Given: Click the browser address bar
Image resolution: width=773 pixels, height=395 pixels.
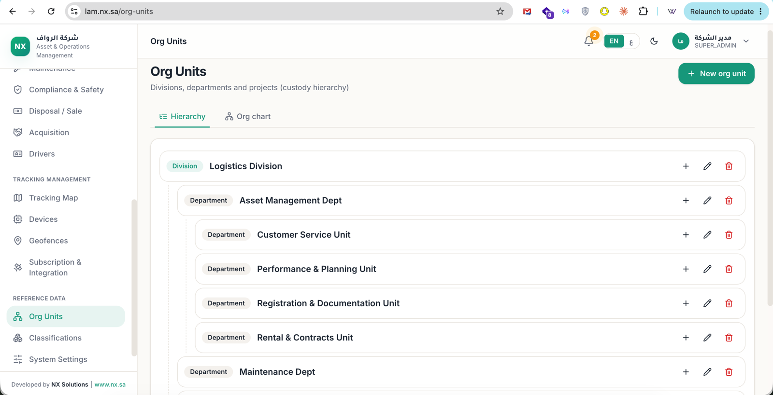Looking at the screenshot, I should (288, 12).
